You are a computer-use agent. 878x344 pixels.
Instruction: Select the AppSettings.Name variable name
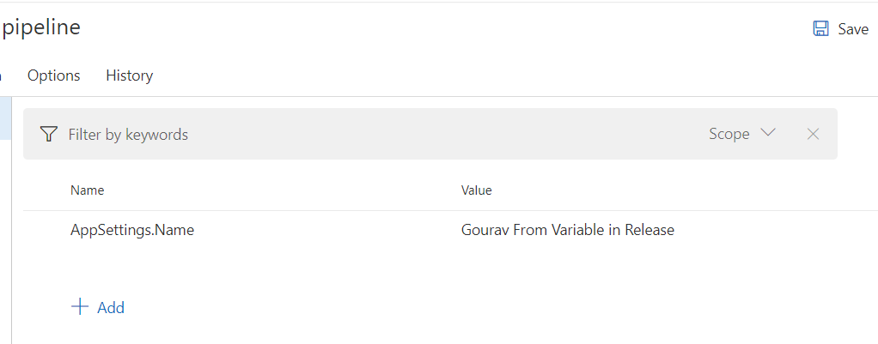pos(132,230)
